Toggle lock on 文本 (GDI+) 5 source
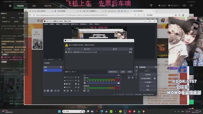Viewport: 203px width, 114px height. (78, 77)
